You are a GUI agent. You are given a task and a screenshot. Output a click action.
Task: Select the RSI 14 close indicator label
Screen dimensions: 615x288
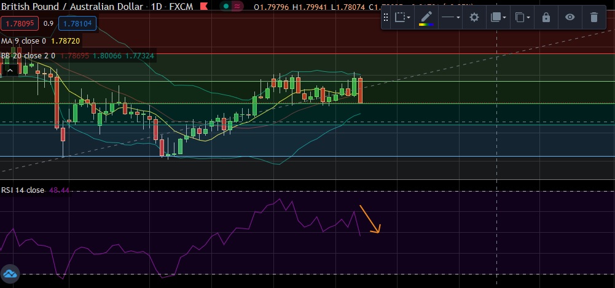click(23, 190)
